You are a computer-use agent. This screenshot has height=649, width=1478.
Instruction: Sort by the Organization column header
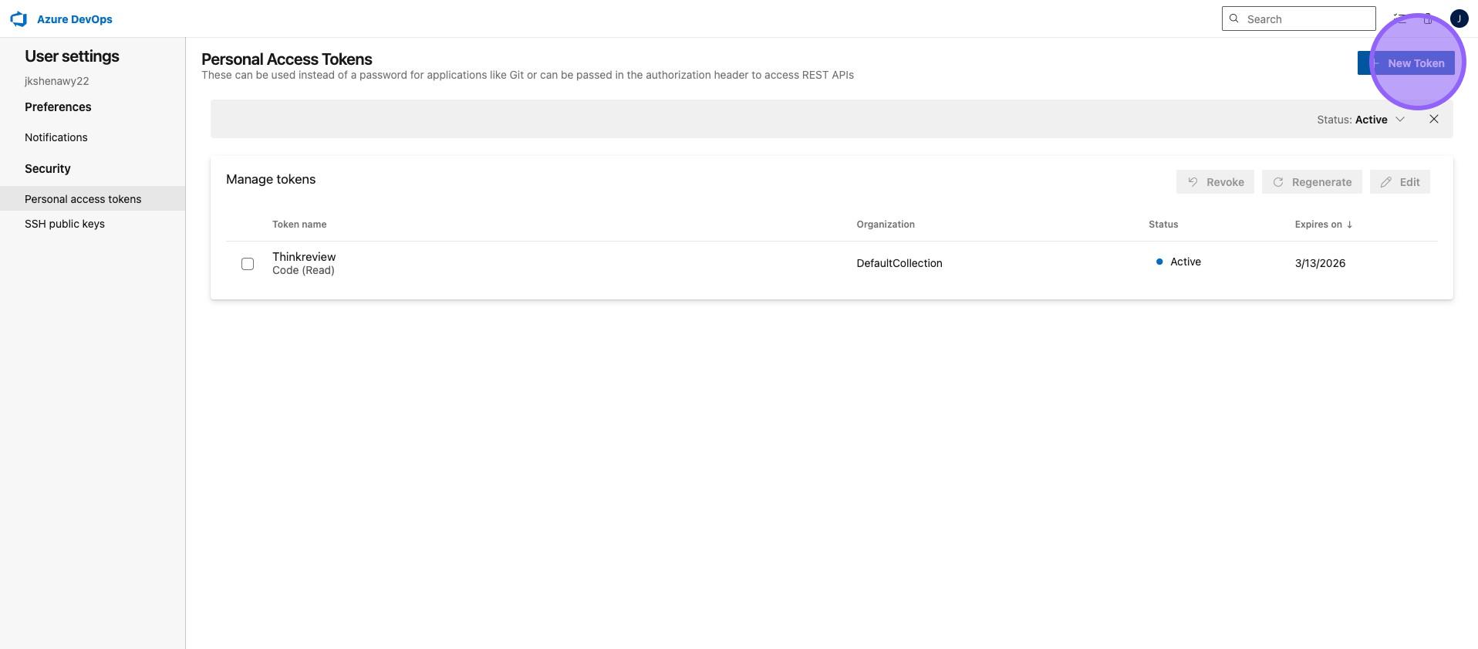point(886,225)
